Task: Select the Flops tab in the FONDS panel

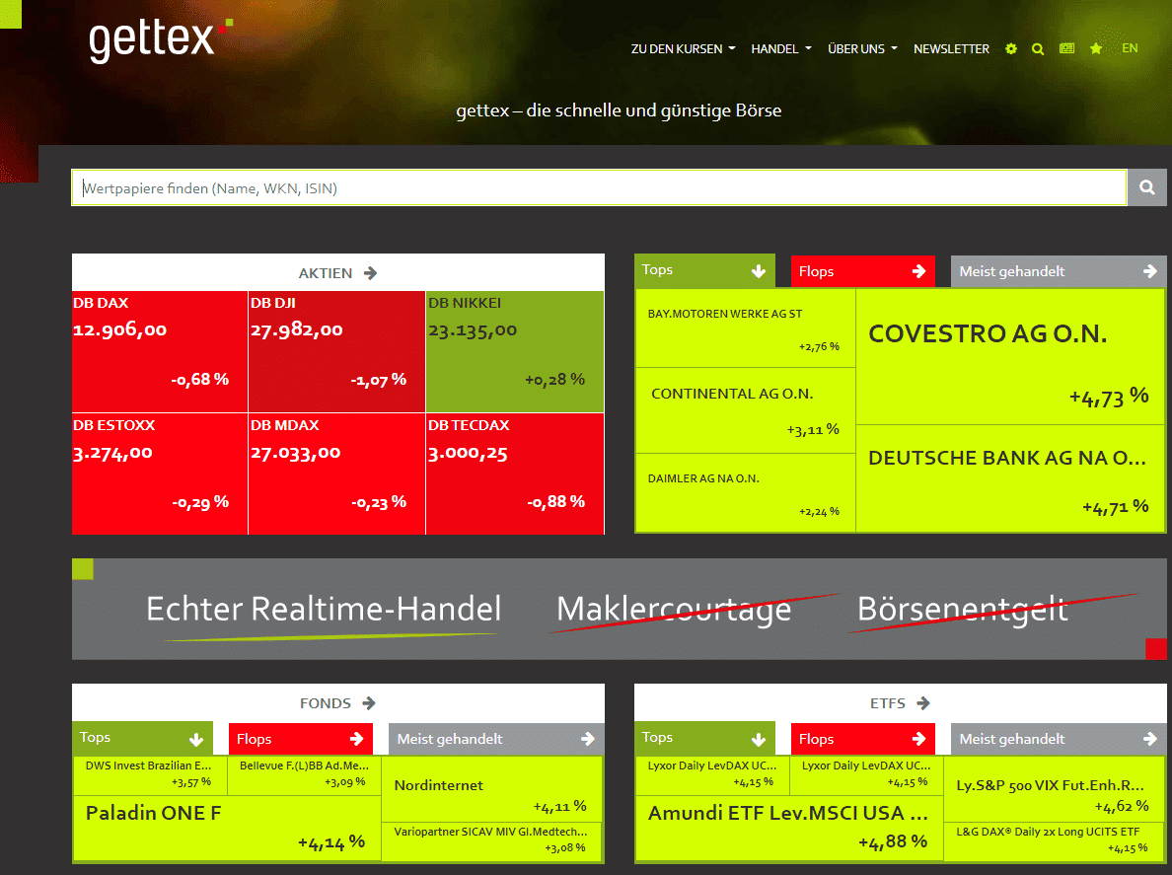Action: (300, 737)
